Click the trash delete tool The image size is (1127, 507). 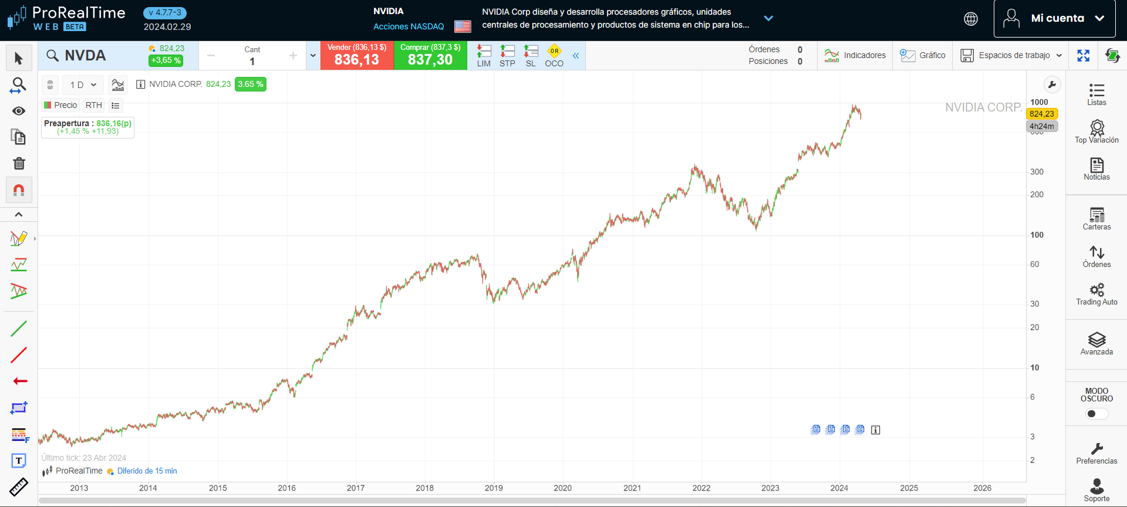tap(19, 163)
